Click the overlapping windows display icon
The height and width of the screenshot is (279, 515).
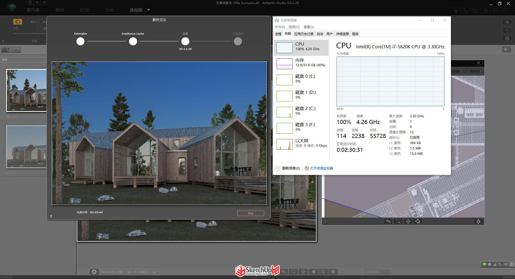pos(475,11)
